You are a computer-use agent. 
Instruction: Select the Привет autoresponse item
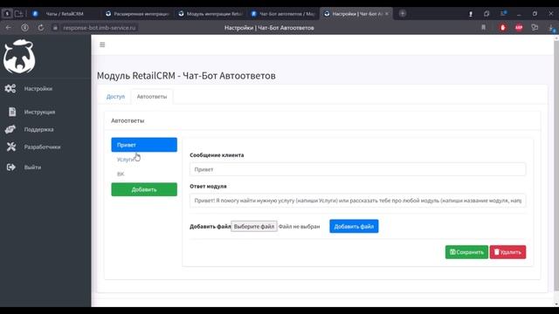[144, 145]
